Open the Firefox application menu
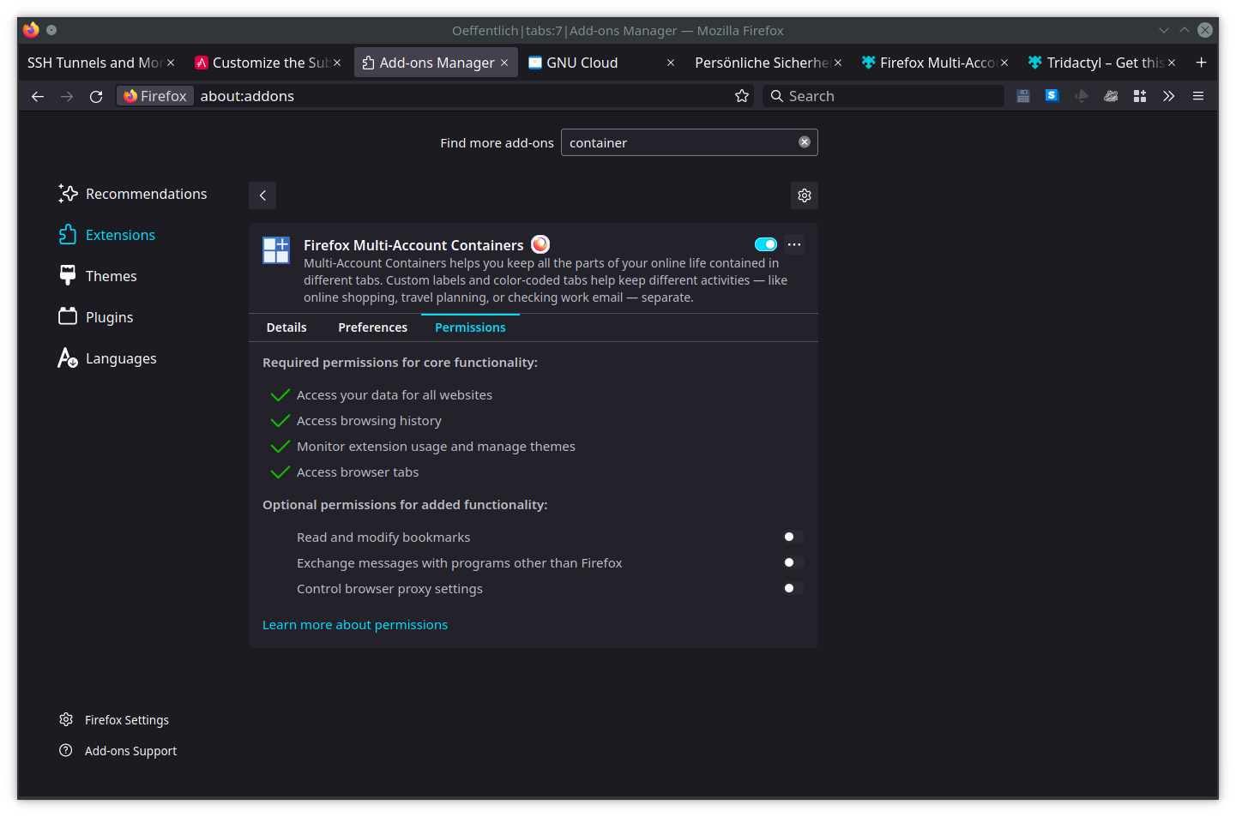Viewport: 1236px width, 817px height. 1197,96
